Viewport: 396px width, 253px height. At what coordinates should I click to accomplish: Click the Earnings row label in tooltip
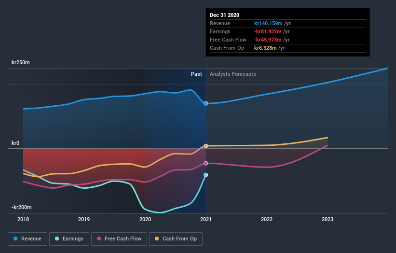tap(220, 31)
